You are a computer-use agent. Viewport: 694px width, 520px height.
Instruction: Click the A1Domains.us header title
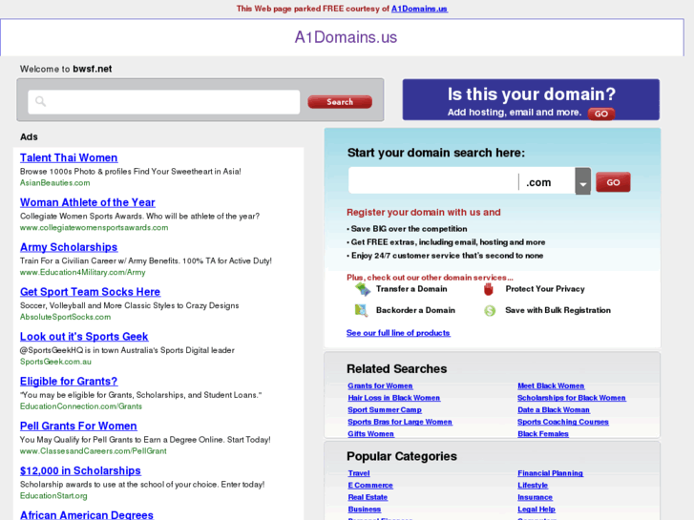tap(346, 37)
